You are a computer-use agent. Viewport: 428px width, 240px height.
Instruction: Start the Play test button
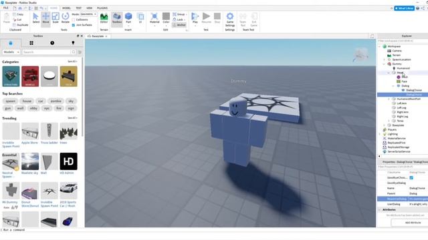point(195,19)
